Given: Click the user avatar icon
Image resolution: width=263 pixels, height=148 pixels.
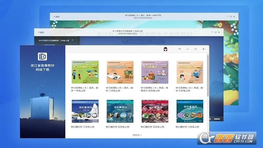Looking at the screenshot, I should pos(166,49).
